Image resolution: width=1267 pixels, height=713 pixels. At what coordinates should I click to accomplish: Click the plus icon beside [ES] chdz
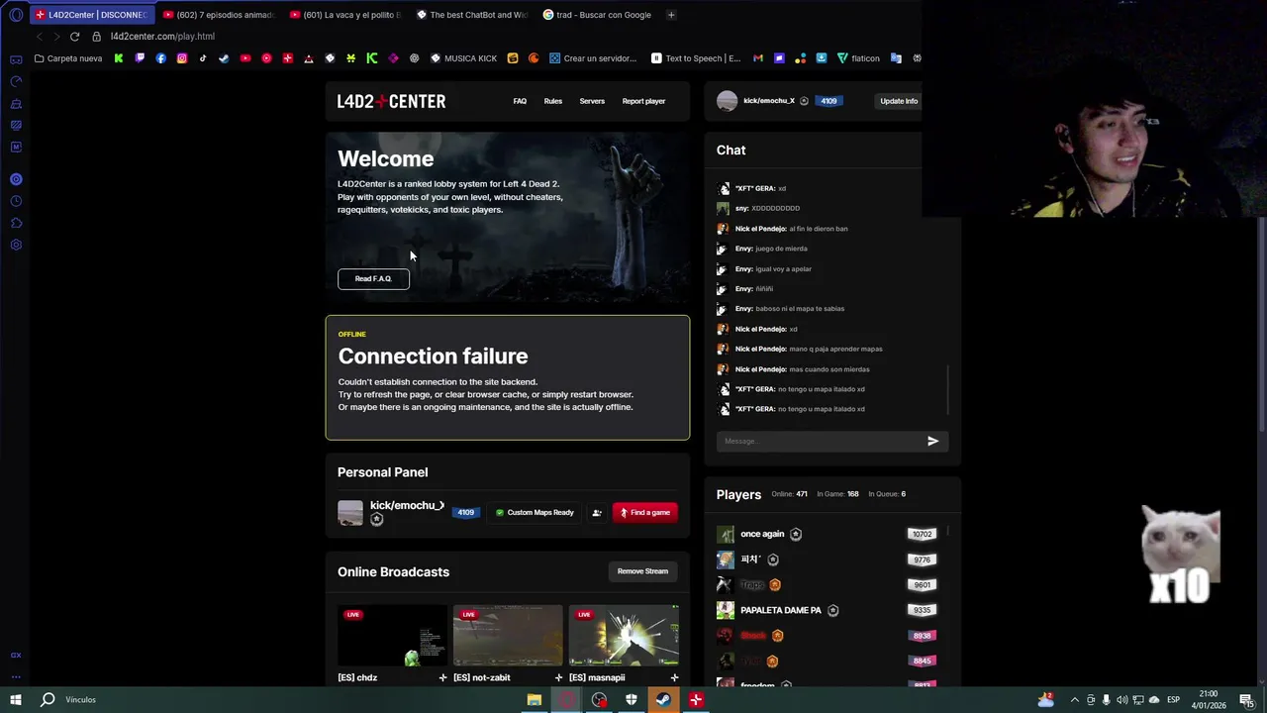coord(442,677)
